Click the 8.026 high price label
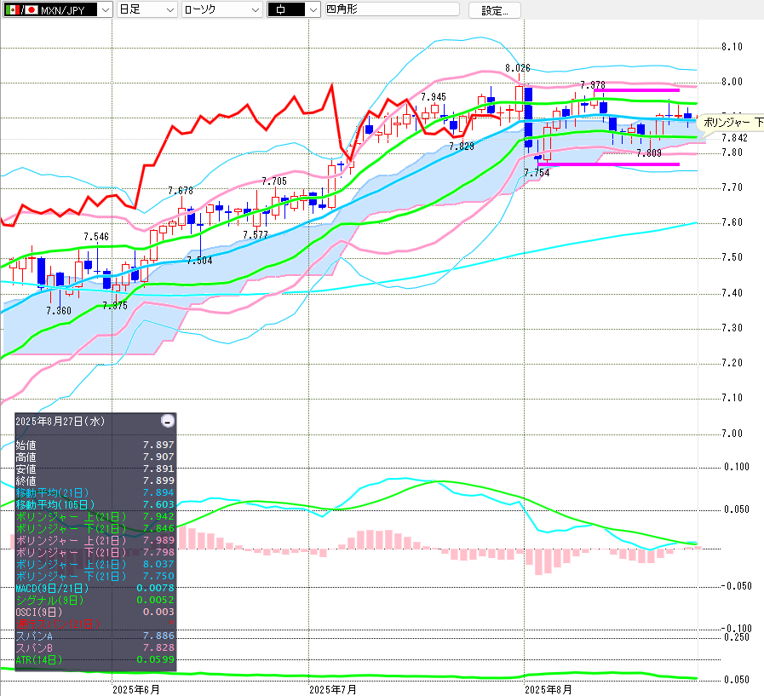This screenshot has height=696, width=764. (518, 68)
